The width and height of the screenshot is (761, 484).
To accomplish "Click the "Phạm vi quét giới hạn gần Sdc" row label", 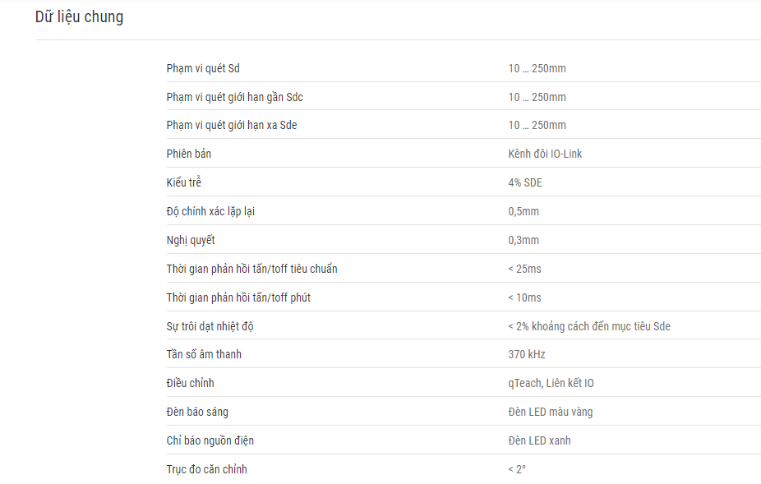I will pos(234,97).
